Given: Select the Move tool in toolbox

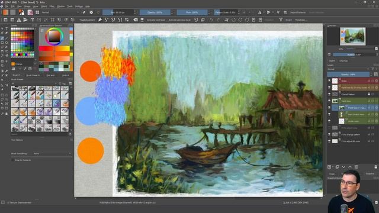Looking at the screenshot, I should (x=7, y=61).
